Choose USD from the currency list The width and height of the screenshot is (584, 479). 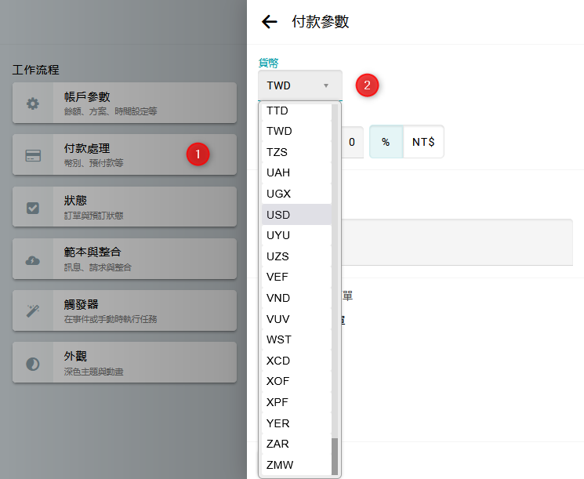tap(279, 214)
